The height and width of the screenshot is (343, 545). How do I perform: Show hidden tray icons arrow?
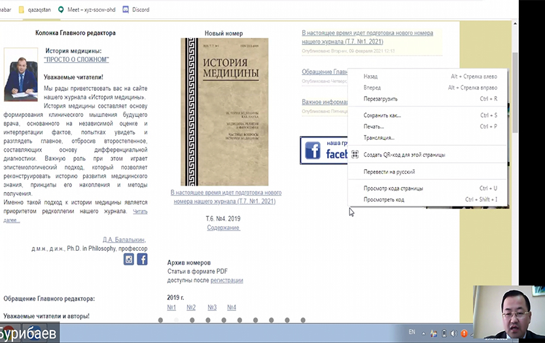tap(423, 333)
